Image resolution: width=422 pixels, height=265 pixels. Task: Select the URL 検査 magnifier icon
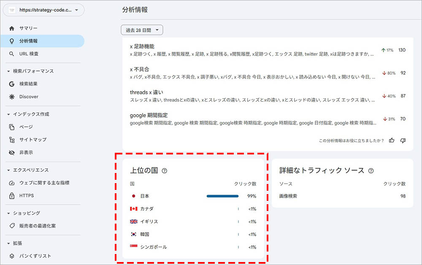pos(12,54)
